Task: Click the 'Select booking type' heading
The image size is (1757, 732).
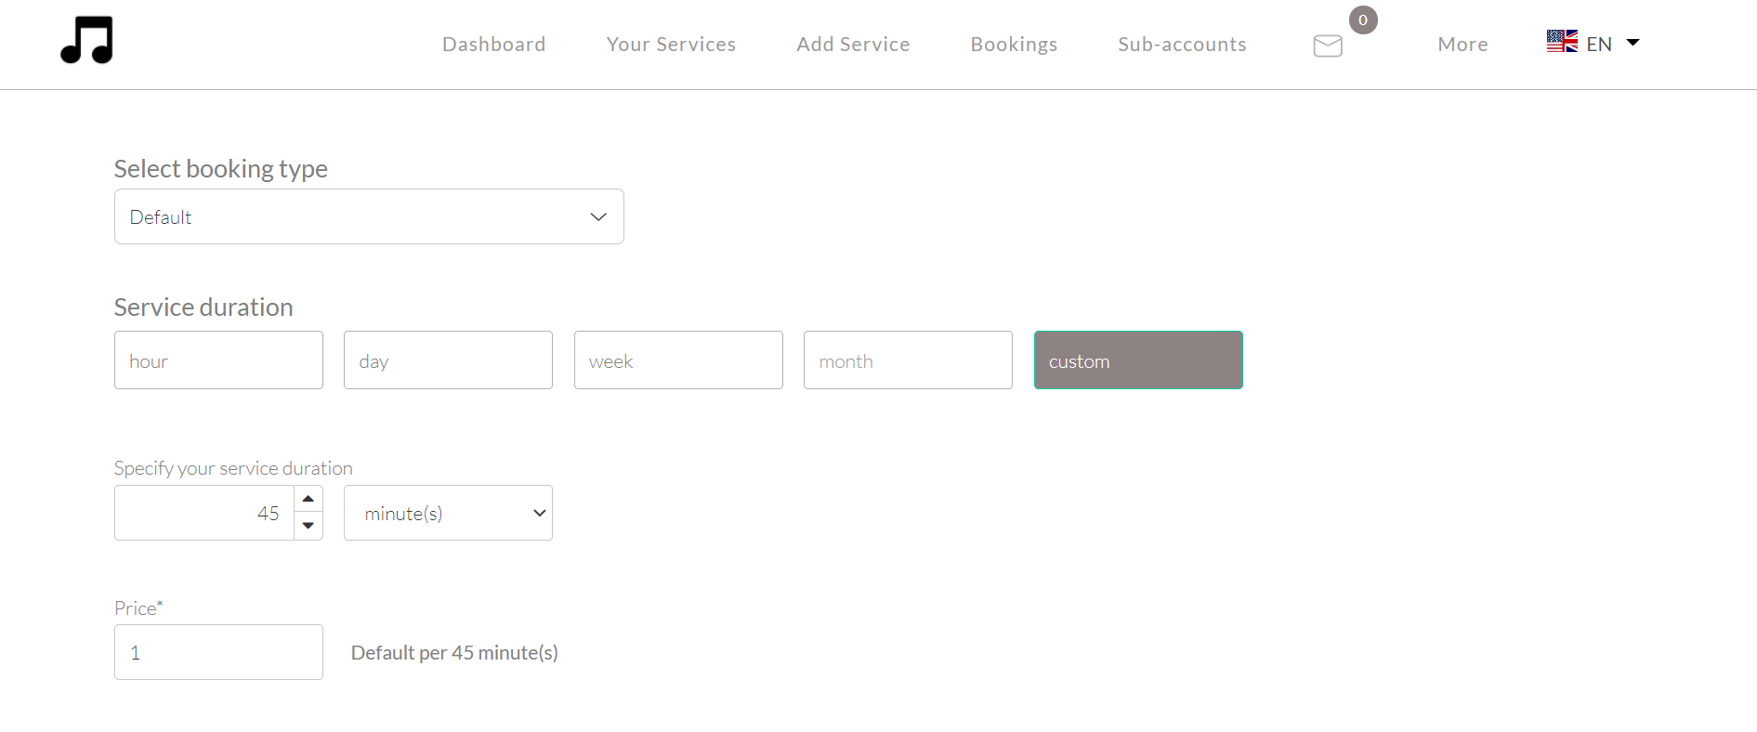Action: pos(220,169)
